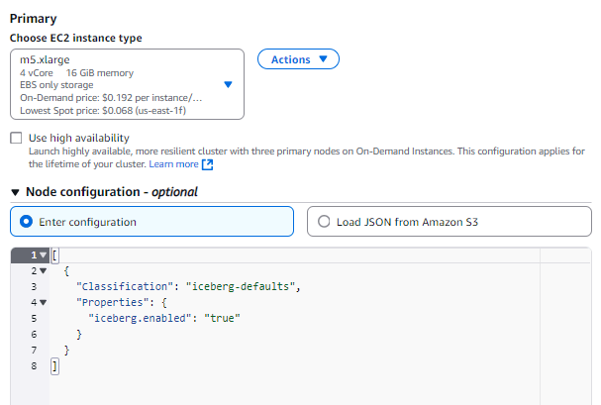
Task: Click line number 6 in editor gutter
Action: coord(33,335)
